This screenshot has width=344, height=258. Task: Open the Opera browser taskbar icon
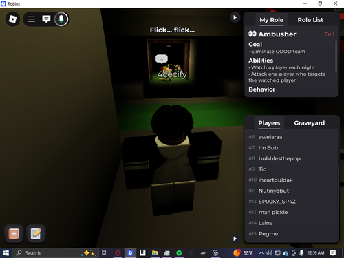(118, 253)
